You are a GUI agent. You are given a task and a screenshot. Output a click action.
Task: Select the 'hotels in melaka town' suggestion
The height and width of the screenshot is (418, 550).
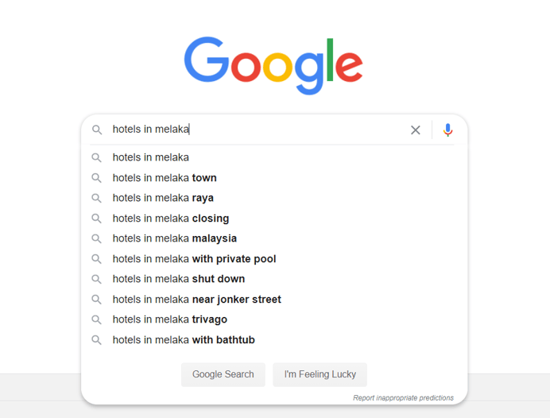click(165, 178)
